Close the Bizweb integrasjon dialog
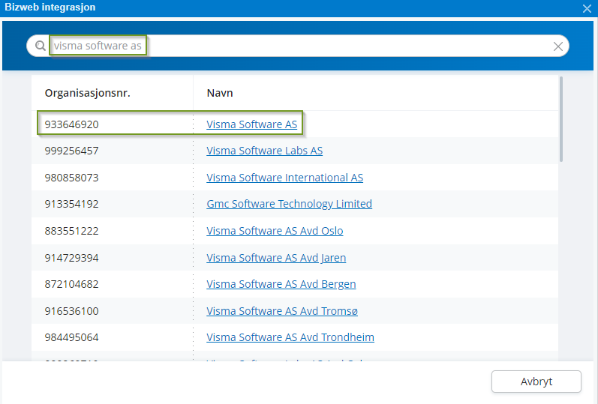598x404 pixels. tap(587, 8)
